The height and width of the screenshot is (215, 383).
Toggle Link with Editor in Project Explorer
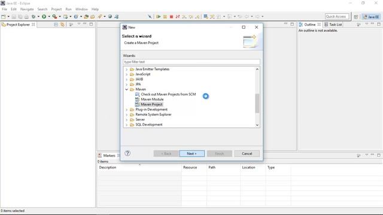click(62, 24)
